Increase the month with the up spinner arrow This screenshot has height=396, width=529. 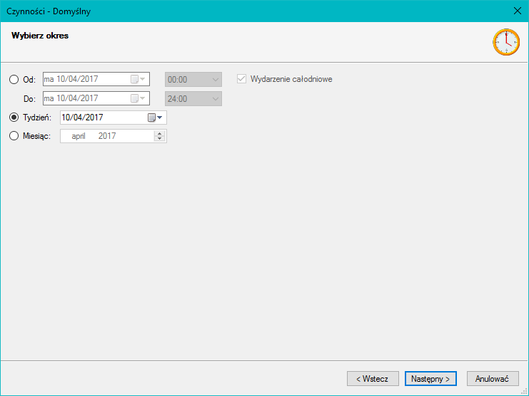159,133
